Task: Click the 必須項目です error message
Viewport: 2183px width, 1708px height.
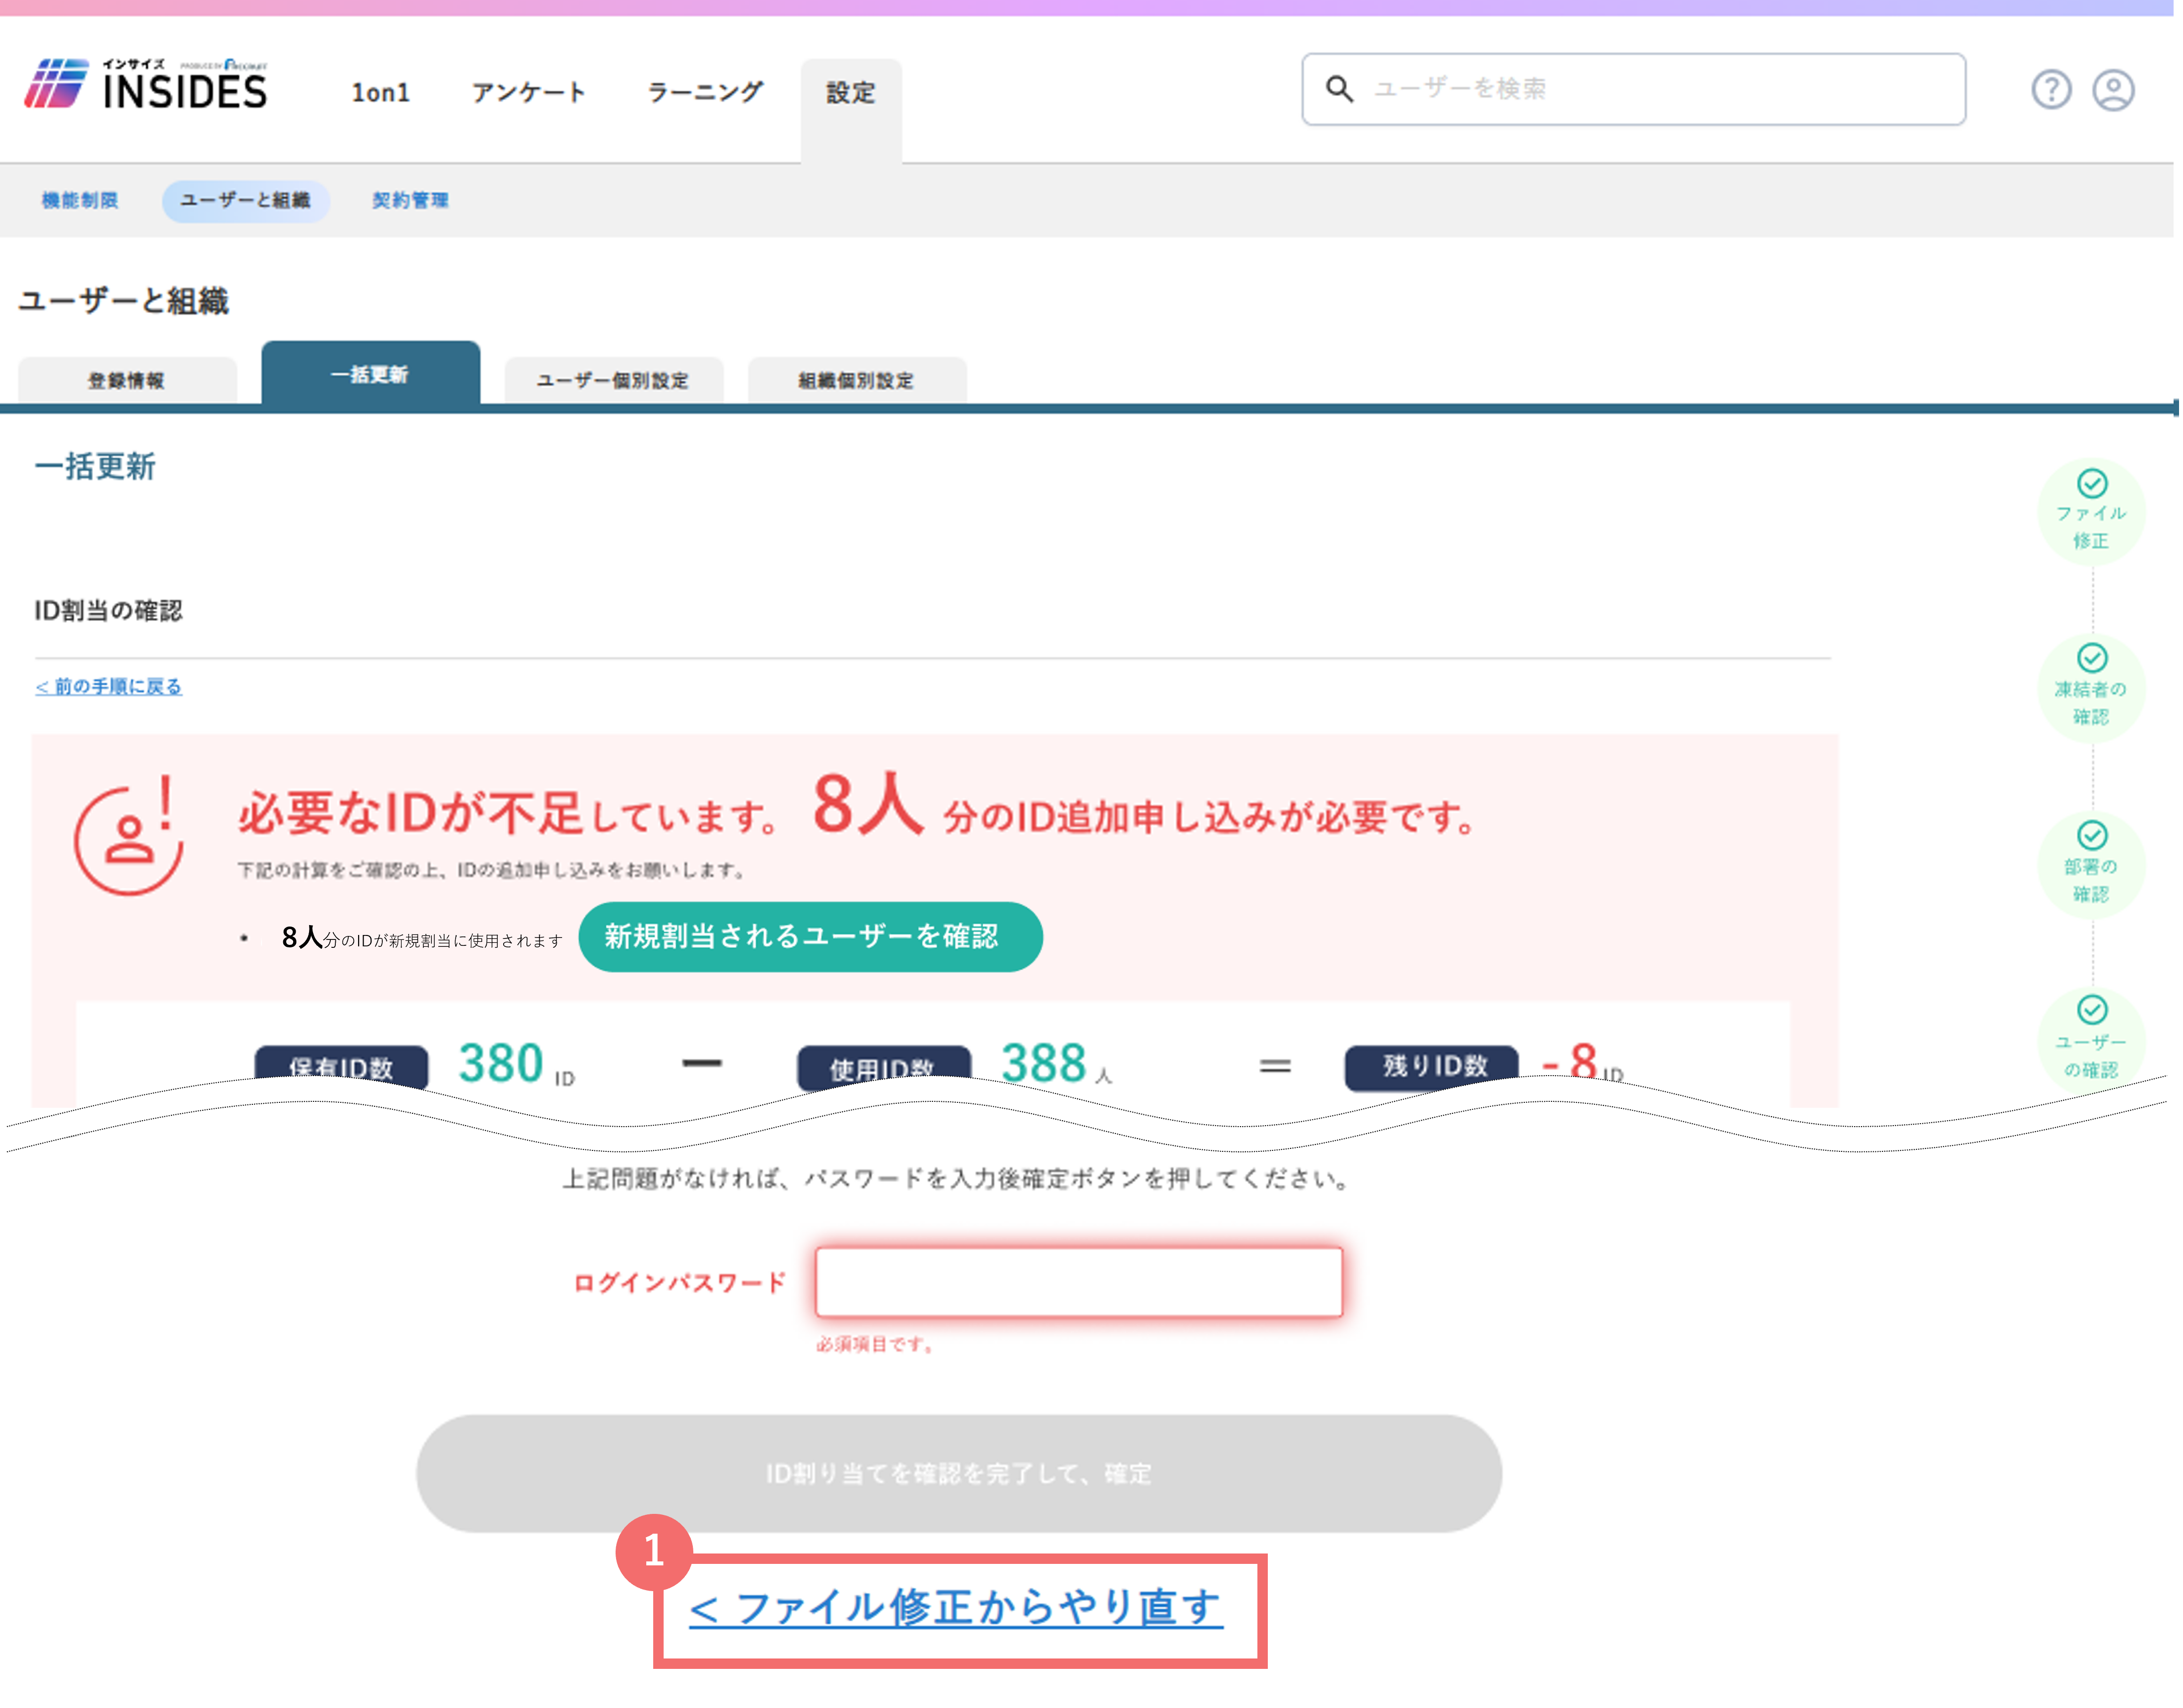Action: [x=875, y=1345]
